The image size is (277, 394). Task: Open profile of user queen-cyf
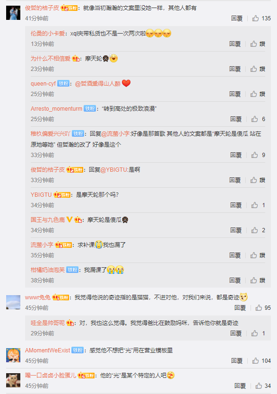(x=43, y=84)
